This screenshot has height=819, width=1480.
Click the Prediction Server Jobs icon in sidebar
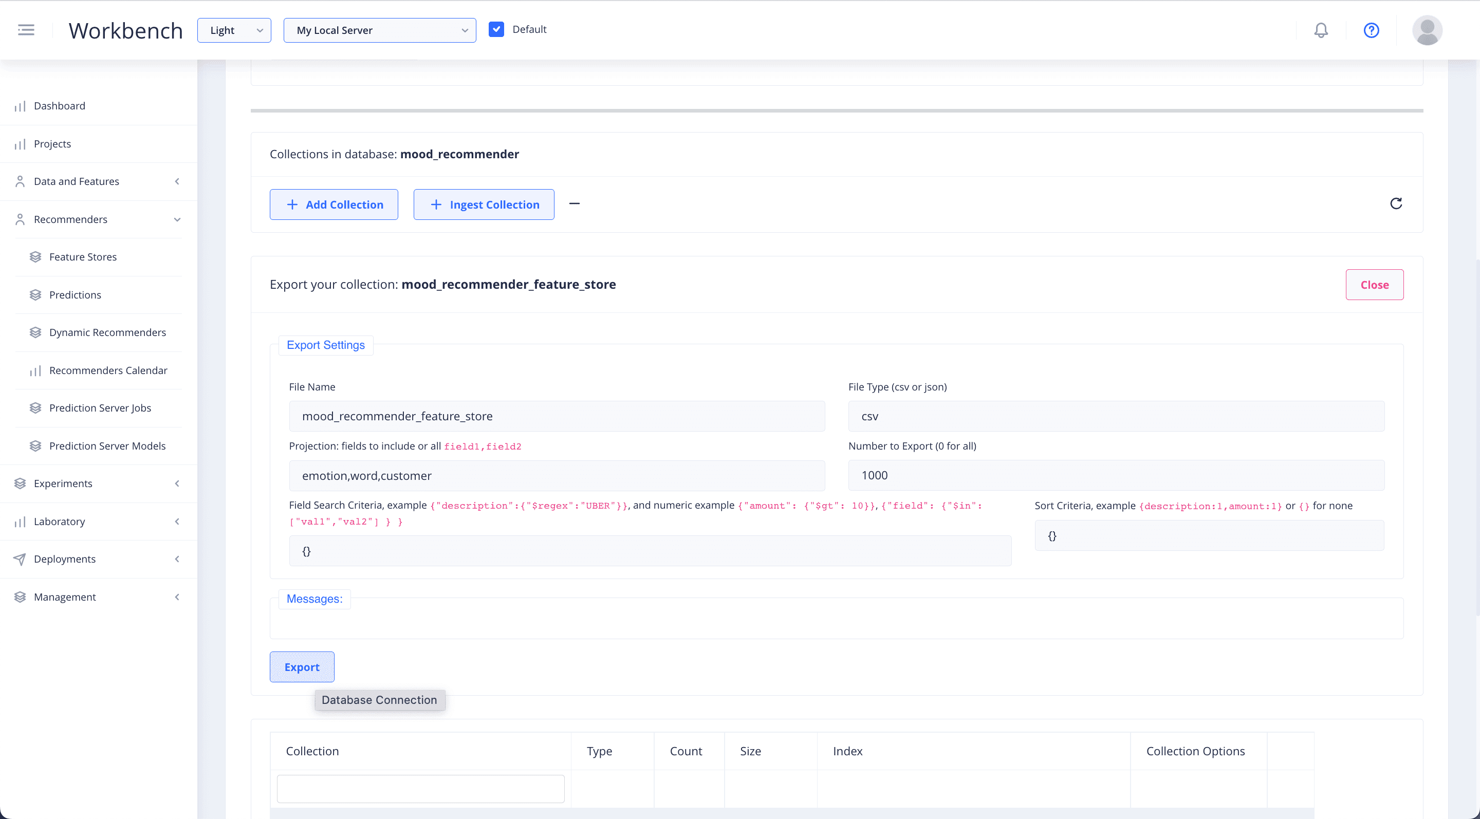click(36, 407)
